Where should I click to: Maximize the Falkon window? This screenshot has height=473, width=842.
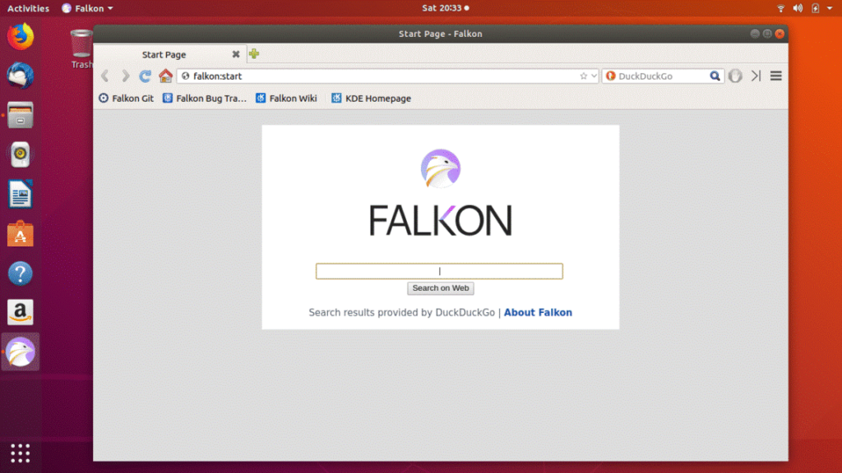point(767,34)
